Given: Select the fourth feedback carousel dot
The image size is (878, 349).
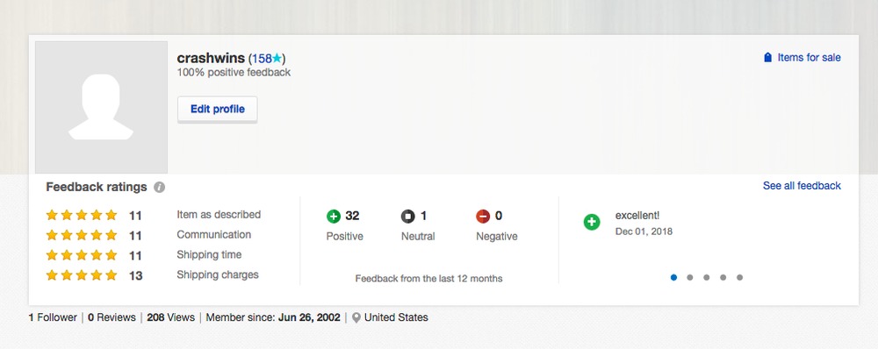Looking at the screenshot, I should 723,277.
